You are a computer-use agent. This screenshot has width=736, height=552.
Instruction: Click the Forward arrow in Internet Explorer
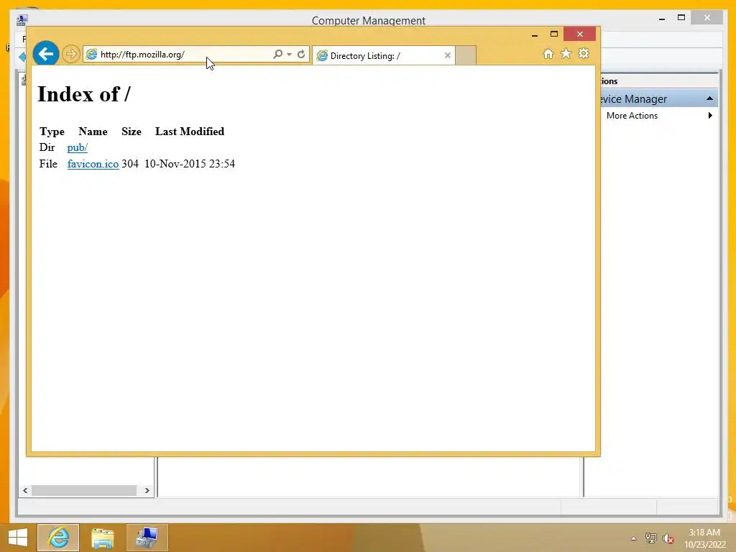pos(71,54)
